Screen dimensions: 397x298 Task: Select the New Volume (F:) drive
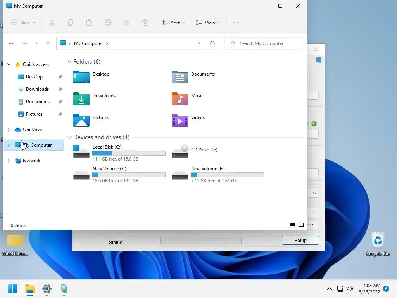218,175
